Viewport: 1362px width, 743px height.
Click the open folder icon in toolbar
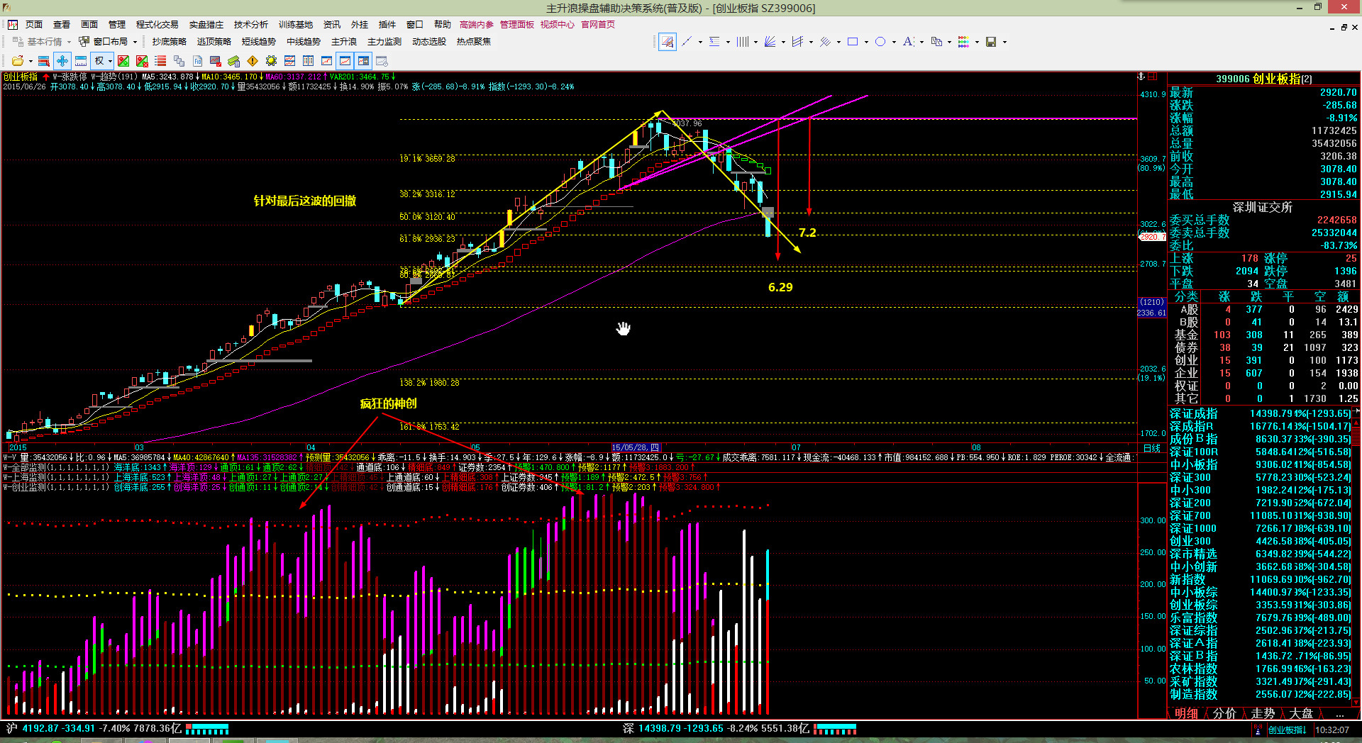(x=17, y=61)
